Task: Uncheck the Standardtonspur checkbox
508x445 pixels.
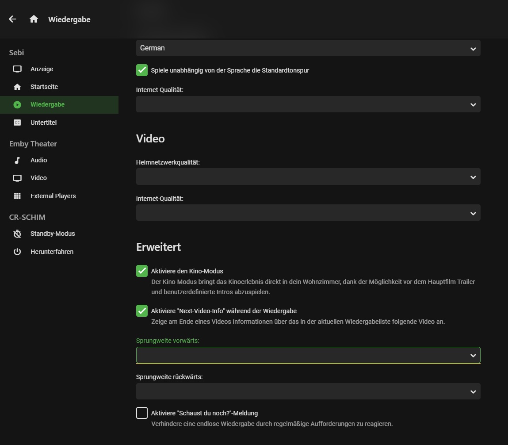Action: [142, 70]
